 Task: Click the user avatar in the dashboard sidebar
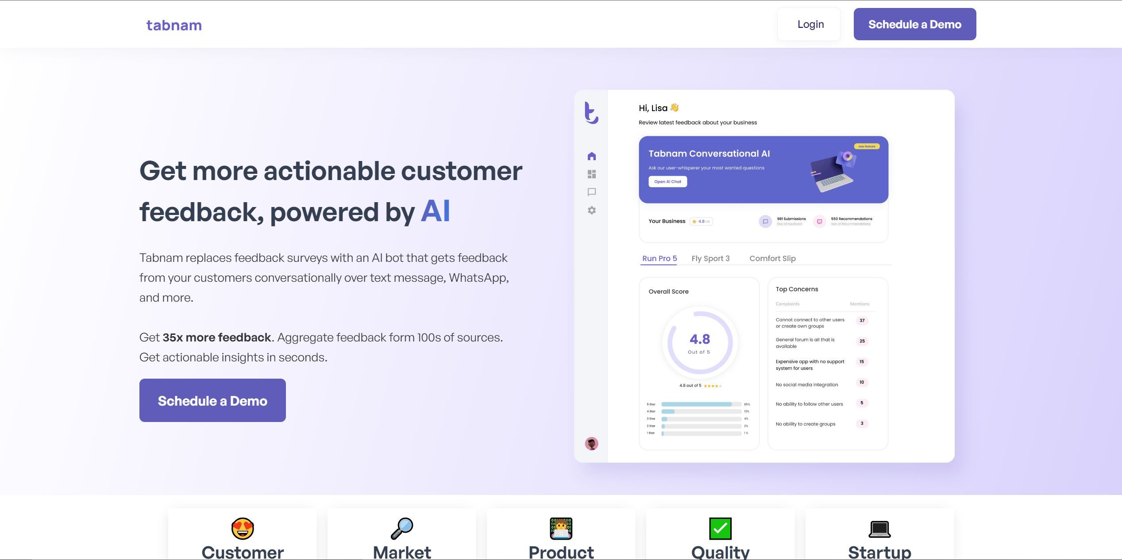tap(591, 443)
